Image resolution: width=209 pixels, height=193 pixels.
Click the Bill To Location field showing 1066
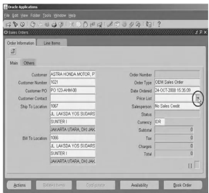coord(73,138)
